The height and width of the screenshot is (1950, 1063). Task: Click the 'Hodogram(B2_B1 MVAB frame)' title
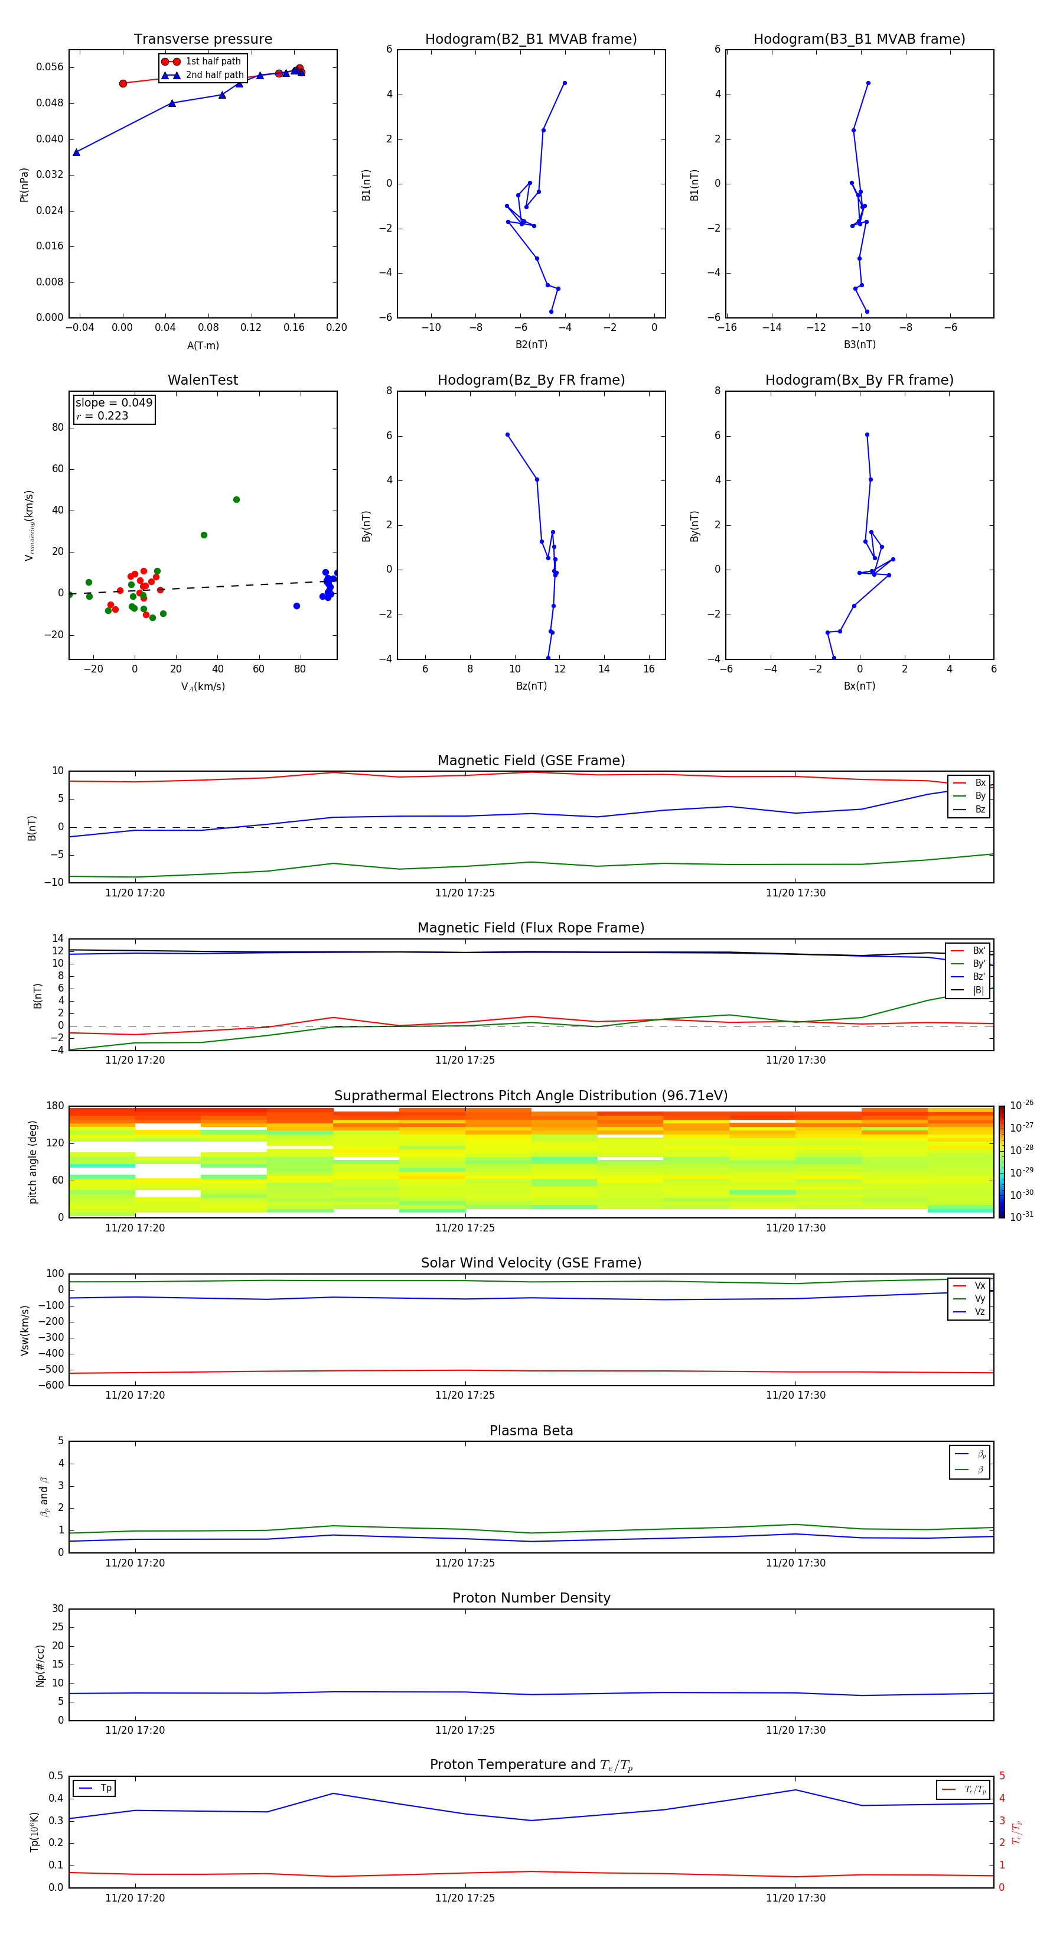531,40
